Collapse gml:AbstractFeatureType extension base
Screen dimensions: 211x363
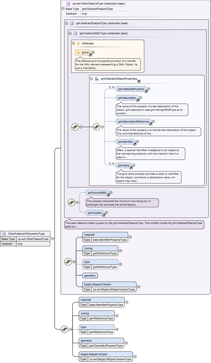pos(67,23)
